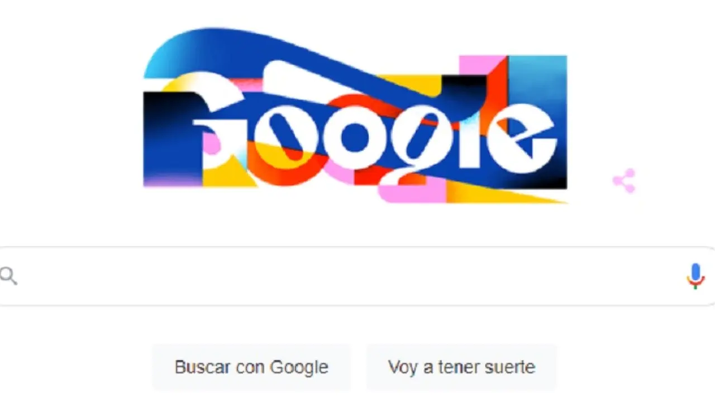Viewport: 715px width, 402px height.
Task: Click the Voy a tener suerte button
Action: (x=461, y=367)
